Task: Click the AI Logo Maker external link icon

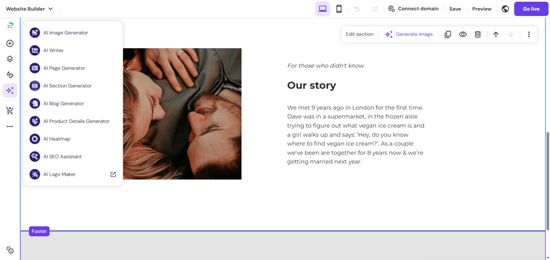Action: click(x=113, y=174)
